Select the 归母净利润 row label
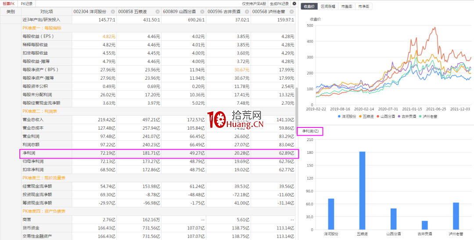 (x=33, y=161)
